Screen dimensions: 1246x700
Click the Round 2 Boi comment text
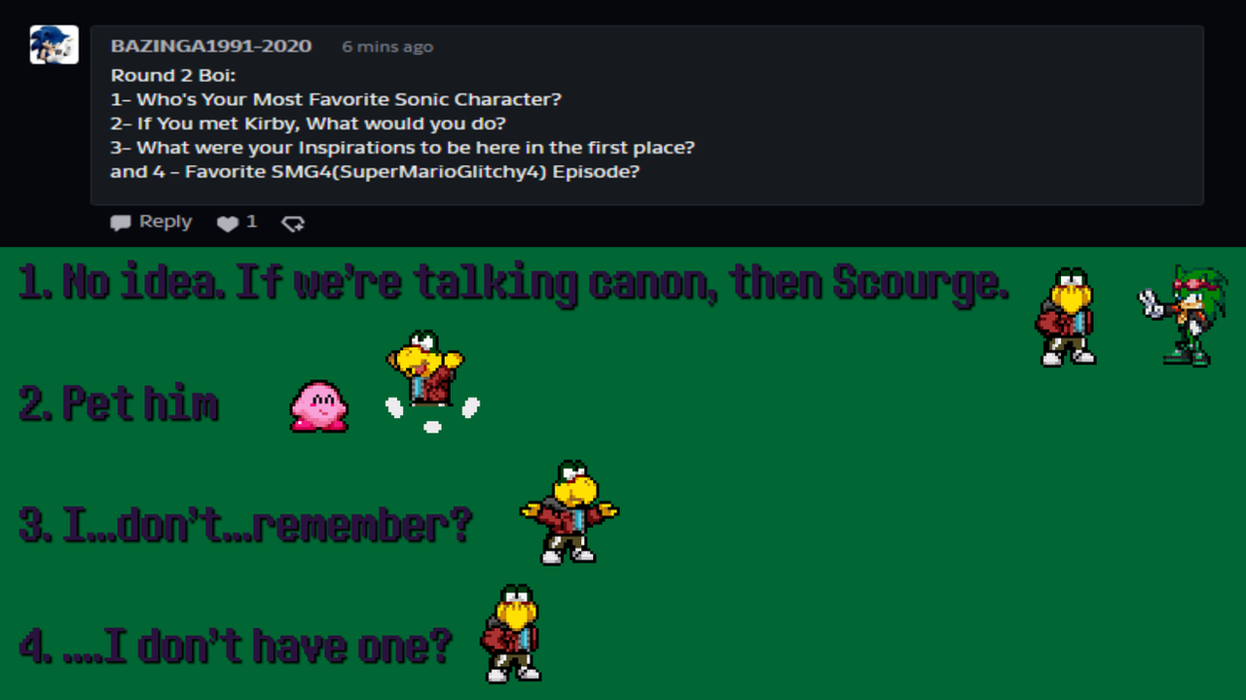point(173,75)
